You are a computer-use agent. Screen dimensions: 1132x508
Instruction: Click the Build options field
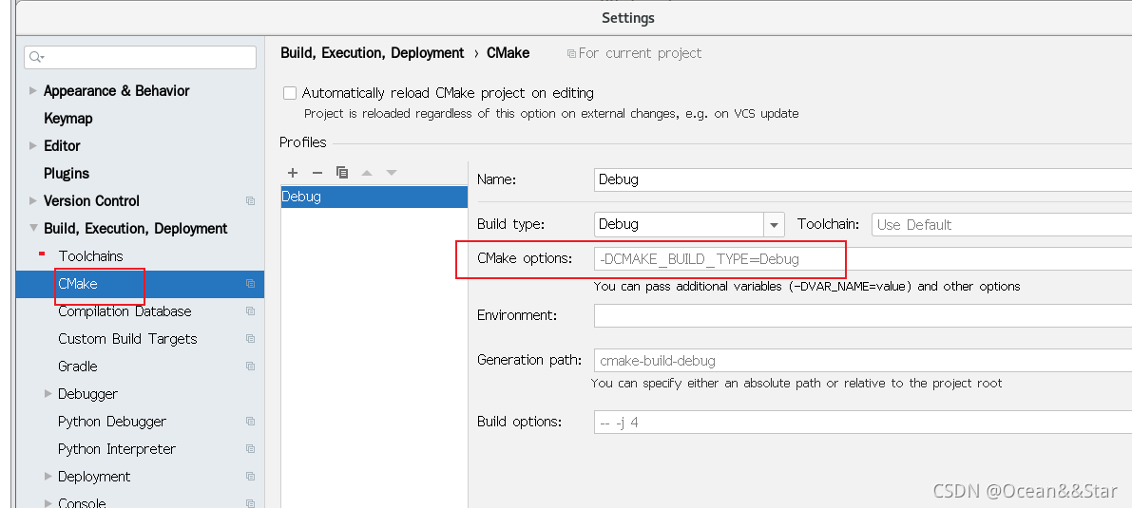[x=863, y=423]
